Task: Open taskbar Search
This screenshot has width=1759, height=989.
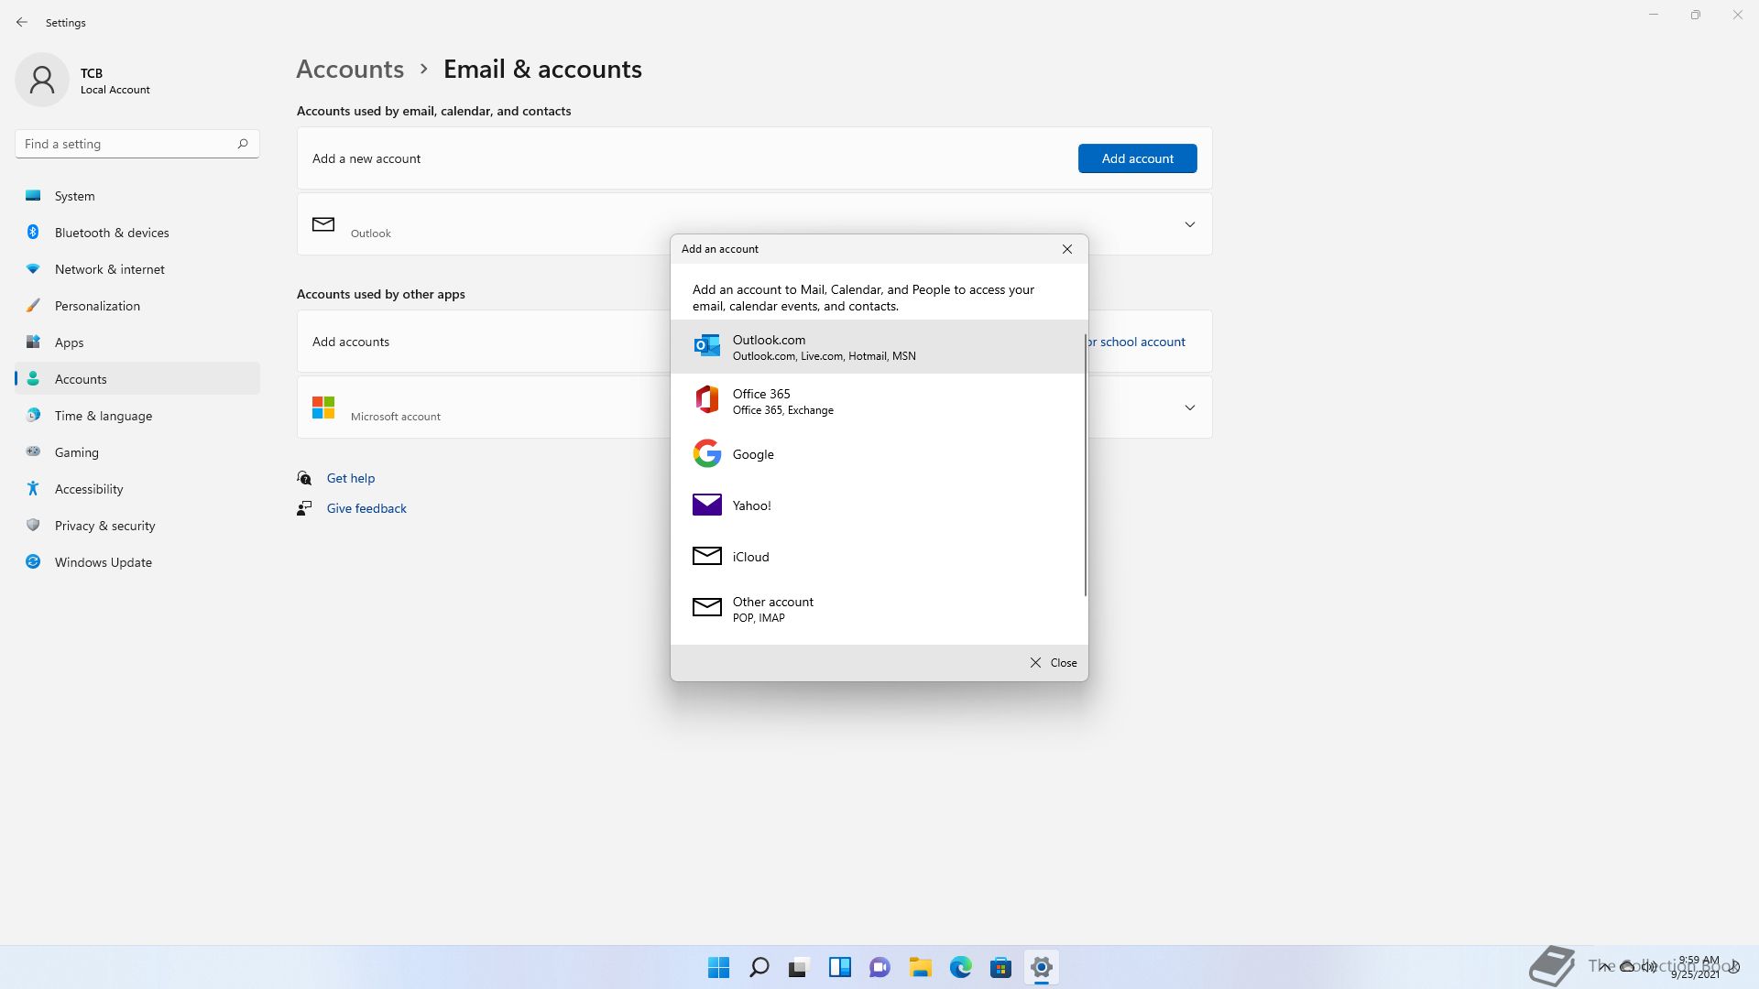Action: click(x=759, y=967)
